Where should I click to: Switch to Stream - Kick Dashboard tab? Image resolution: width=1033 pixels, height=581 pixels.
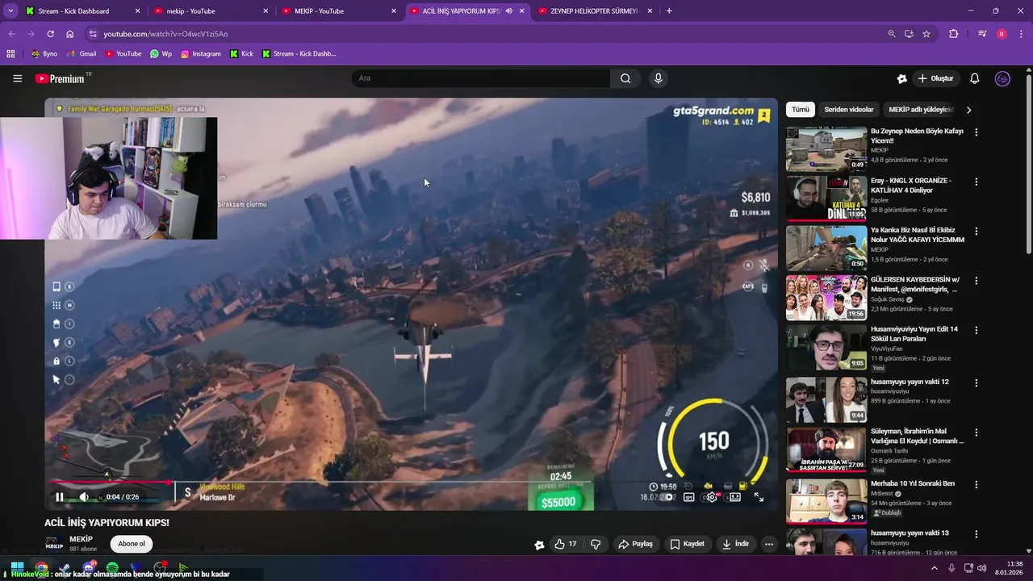(x=81, y=11)
